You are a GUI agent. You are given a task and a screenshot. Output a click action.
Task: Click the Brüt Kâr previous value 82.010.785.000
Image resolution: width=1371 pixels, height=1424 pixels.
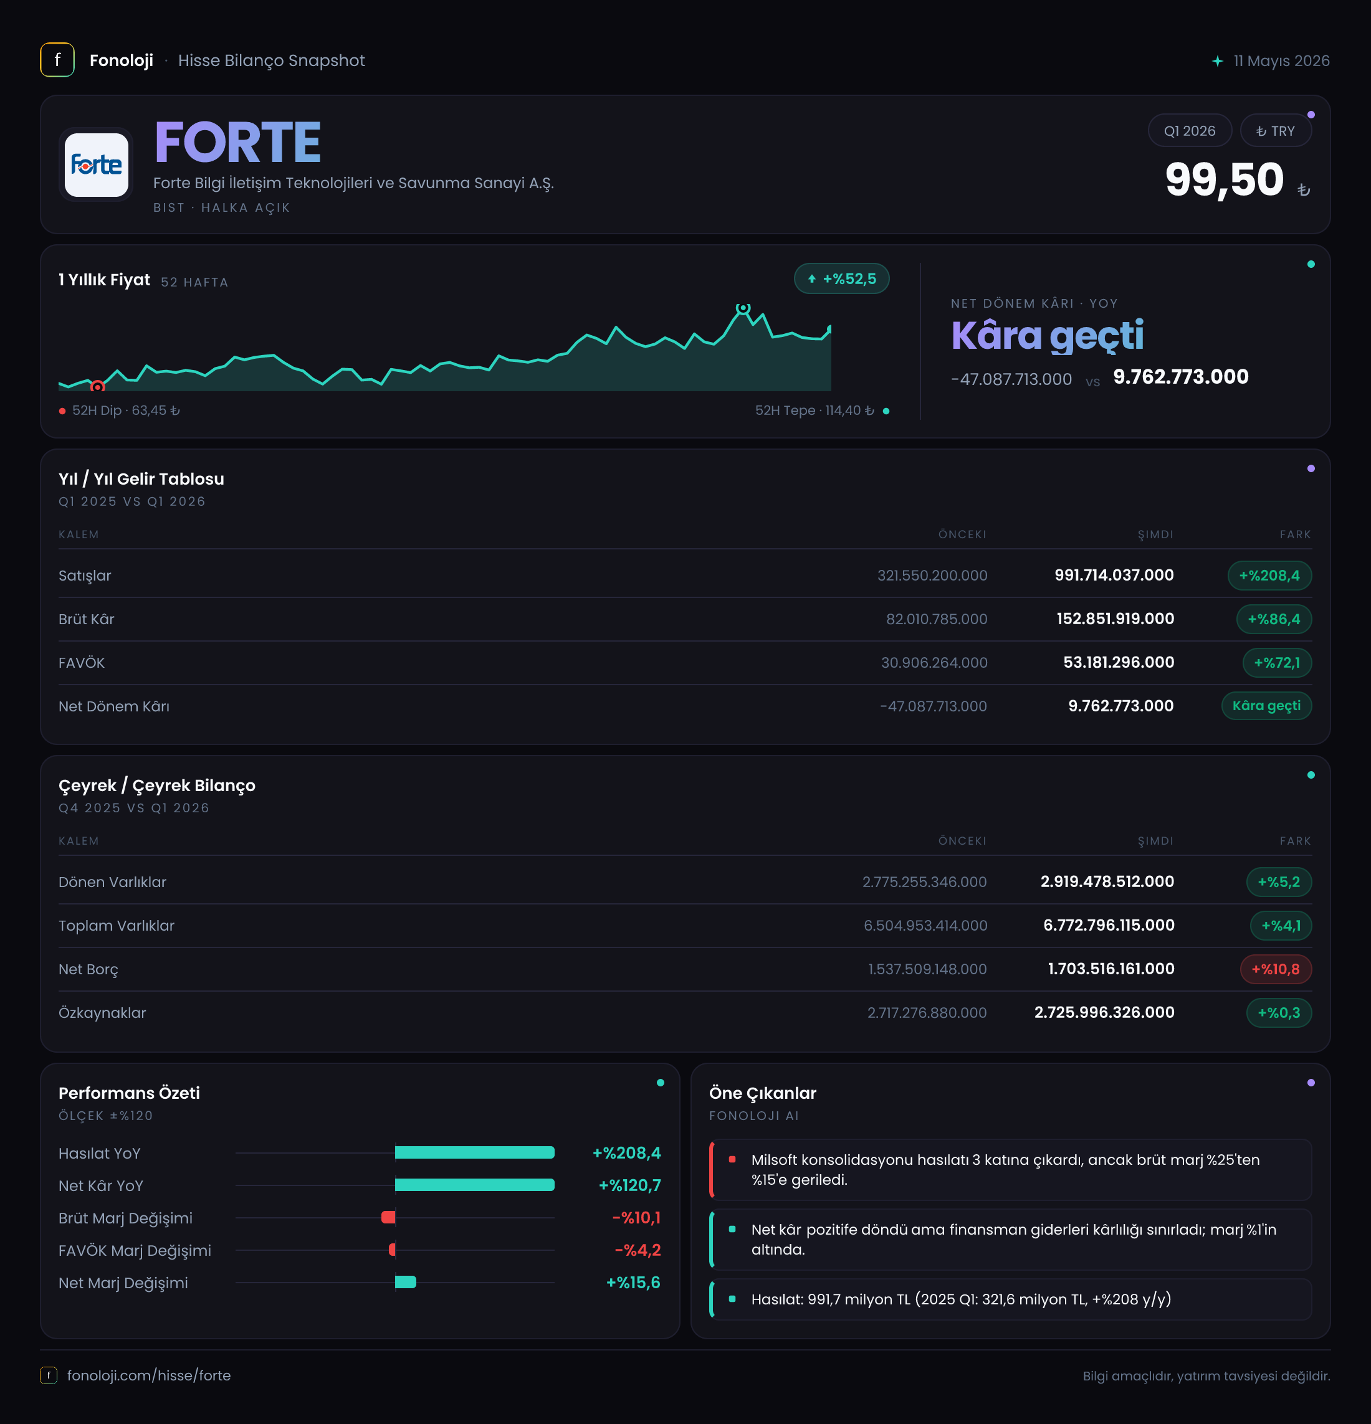click(x=936, y=619)
